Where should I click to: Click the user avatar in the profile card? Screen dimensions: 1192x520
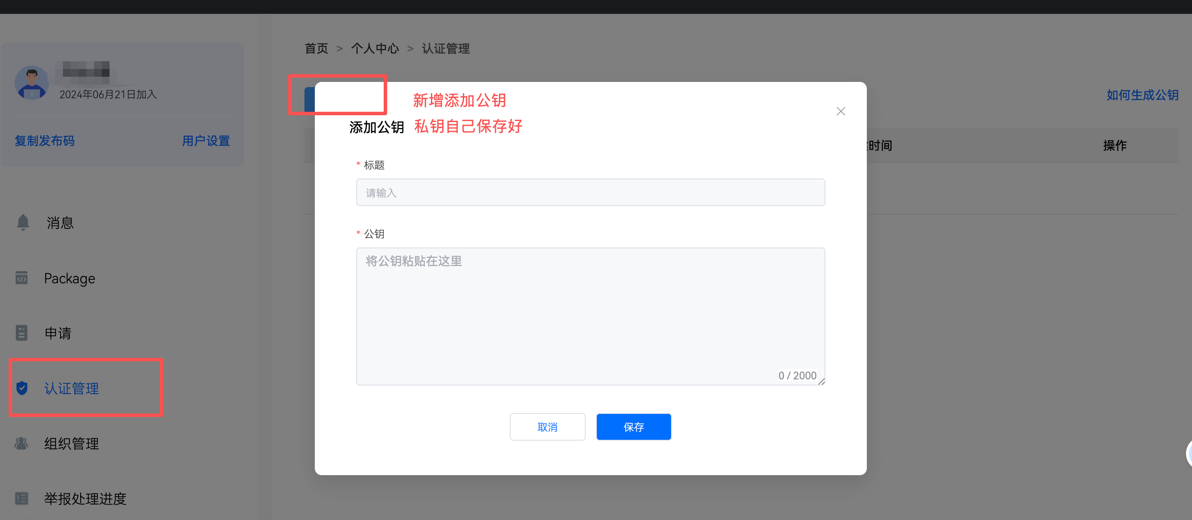(31, 83)
